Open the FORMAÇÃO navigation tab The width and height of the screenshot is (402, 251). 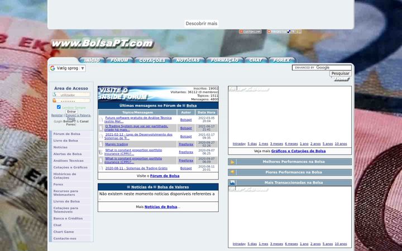225,60
